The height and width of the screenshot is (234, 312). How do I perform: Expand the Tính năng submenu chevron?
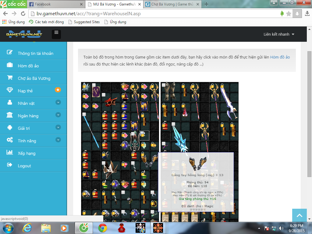click(58, 140)
